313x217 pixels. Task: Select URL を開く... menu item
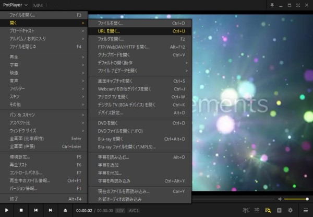click(140, 31)
